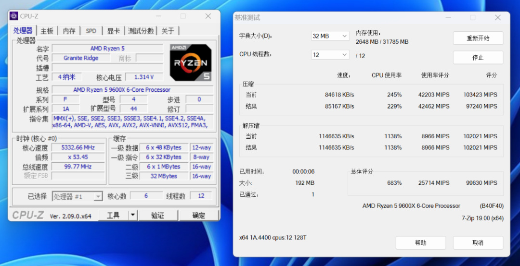Viewport: 520px width, 266px height.
Task: Click the Ver. 2.09.0.x64 version text
Action: 71,216
